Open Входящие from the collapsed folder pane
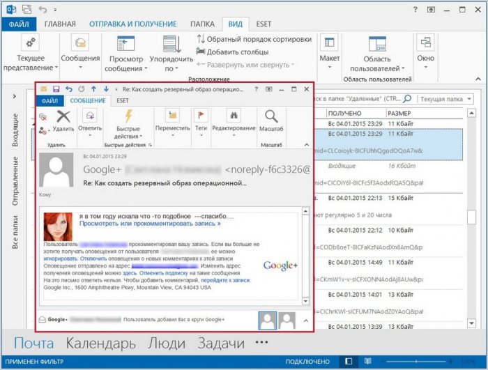 (15, 130)
